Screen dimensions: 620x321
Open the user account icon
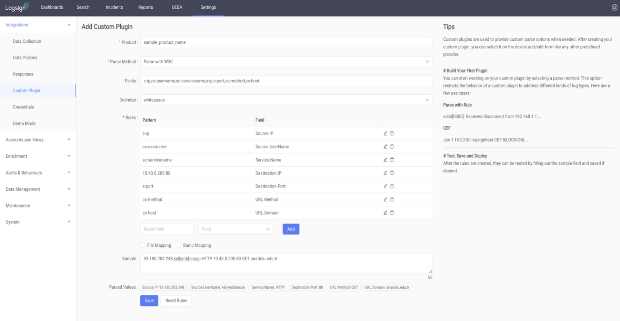[614, 7]
